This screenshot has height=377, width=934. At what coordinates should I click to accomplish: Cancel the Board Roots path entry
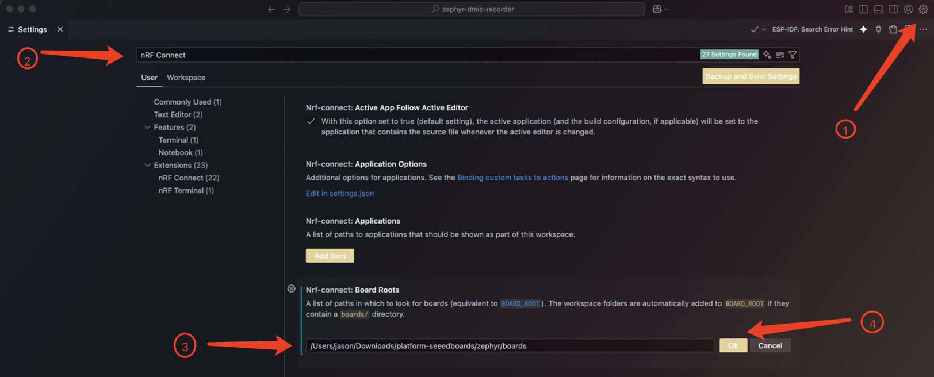[770, 345]
